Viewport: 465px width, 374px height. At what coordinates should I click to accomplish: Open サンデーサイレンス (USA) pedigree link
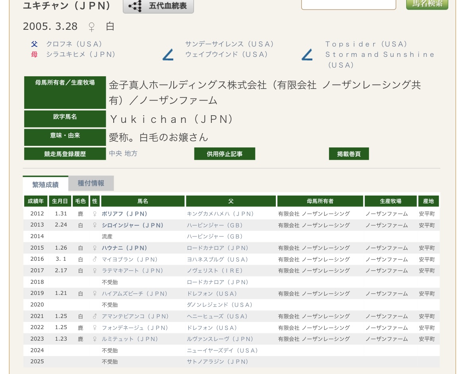click(229, 44)
